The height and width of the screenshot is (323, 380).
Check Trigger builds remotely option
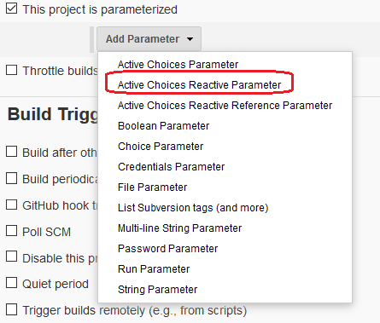(11, 309)
